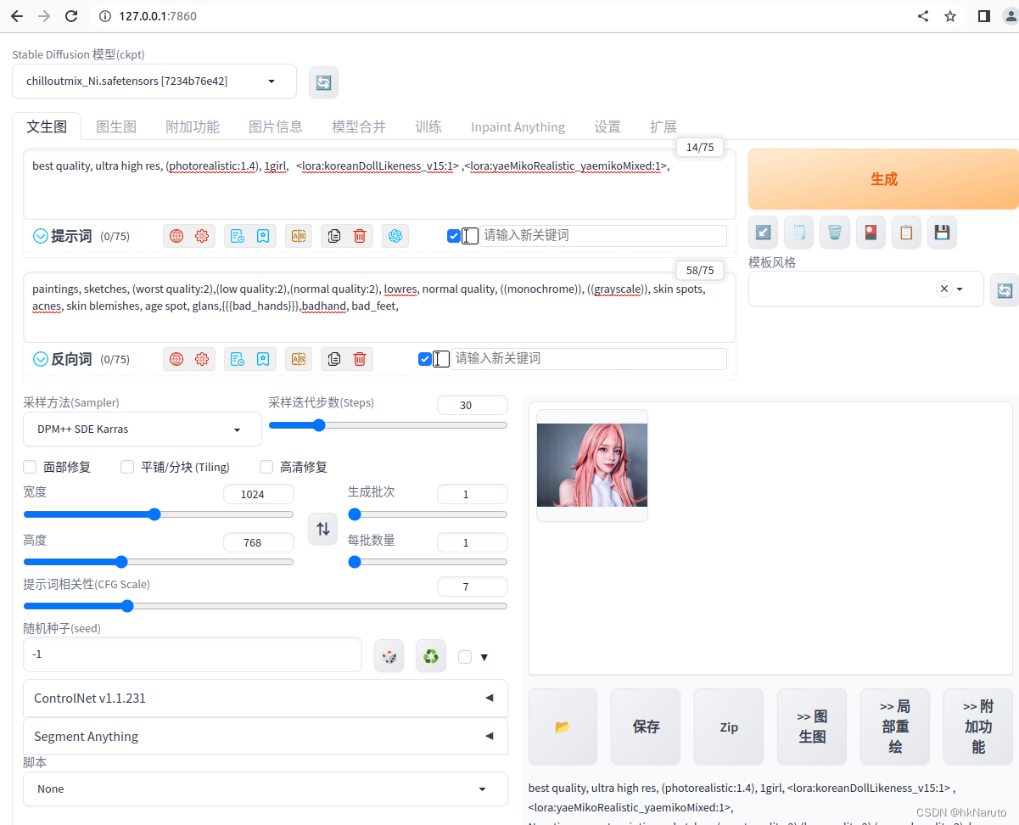Select the dice icon to randomize the seed
The image size is (1019, 825).
point(389,655)
